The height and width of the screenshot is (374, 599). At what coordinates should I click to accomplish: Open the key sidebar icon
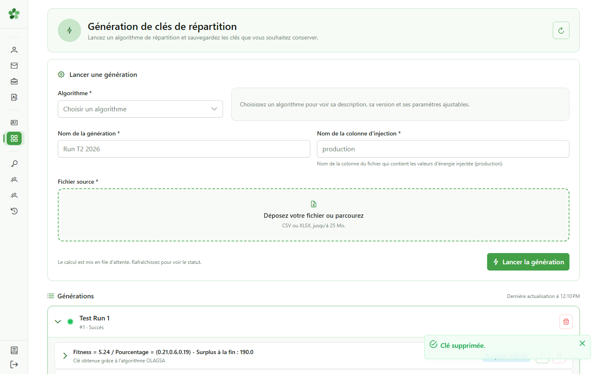tap(14, 164)
